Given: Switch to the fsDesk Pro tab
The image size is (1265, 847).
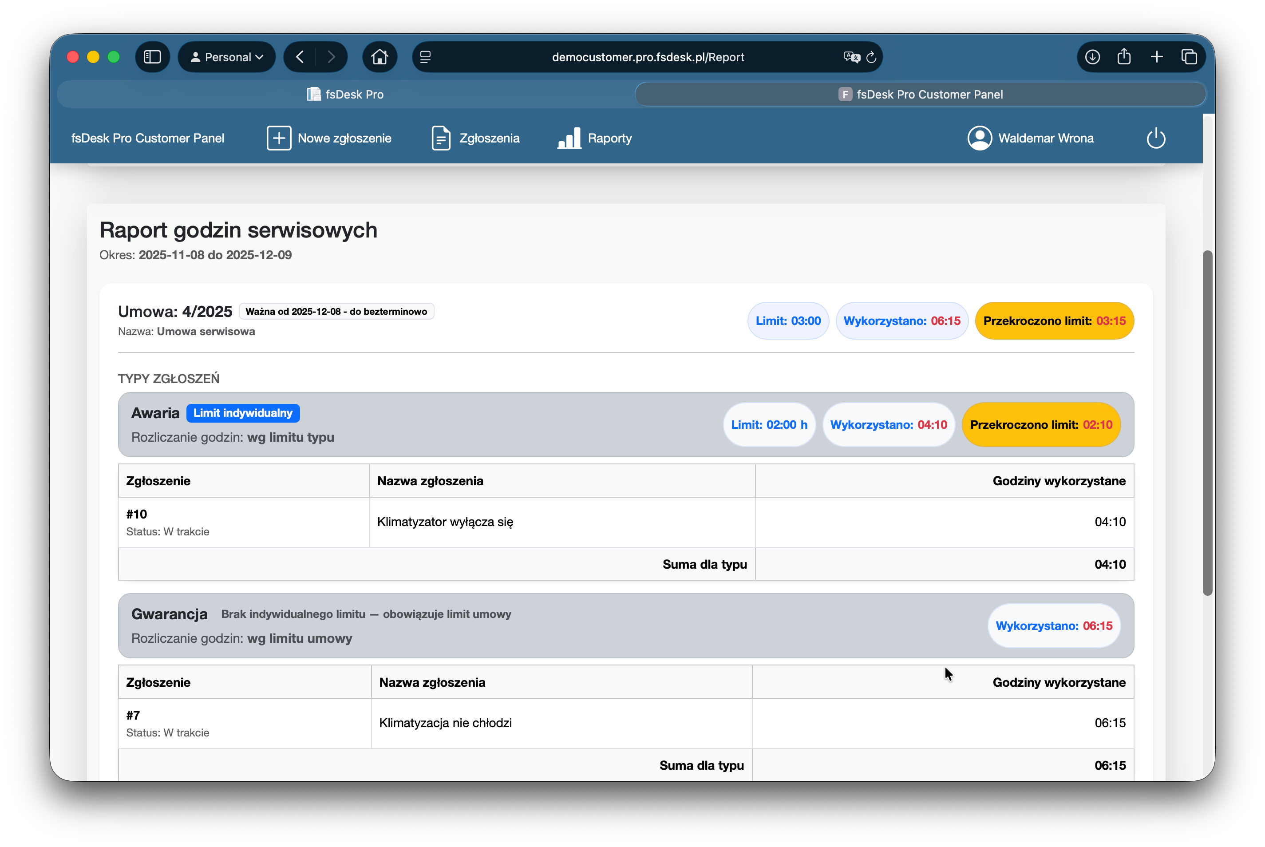Looking at the screenshot, I should [346, 95].
